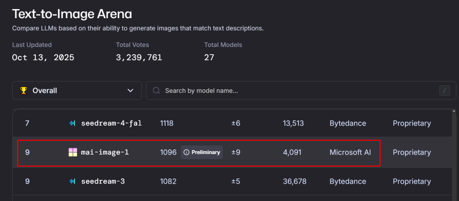This screenshot has width=459, height=201.
Task: Open the Overall leaderboard category dropdown
Action: pyautogui.click(x=76, y=90)
